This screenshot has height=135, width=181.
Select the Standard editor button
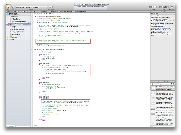click(150, 7)
